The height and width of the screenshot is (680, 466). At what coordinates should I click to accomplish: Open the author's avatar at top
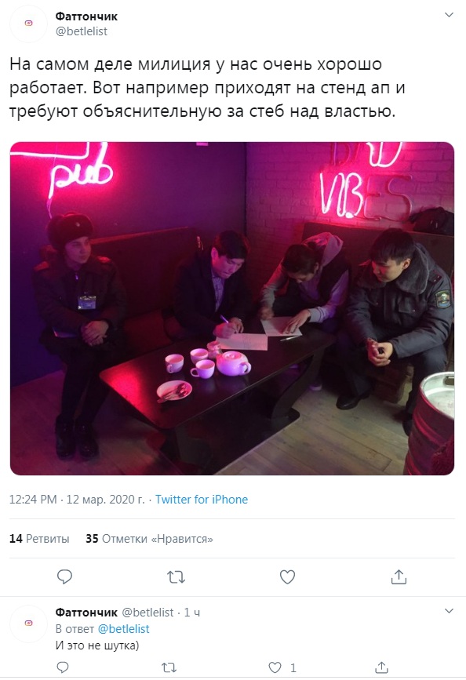29,24
